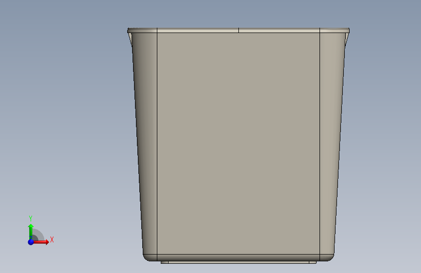Select the bottom base foot of the bin

[x=238, y=262]
